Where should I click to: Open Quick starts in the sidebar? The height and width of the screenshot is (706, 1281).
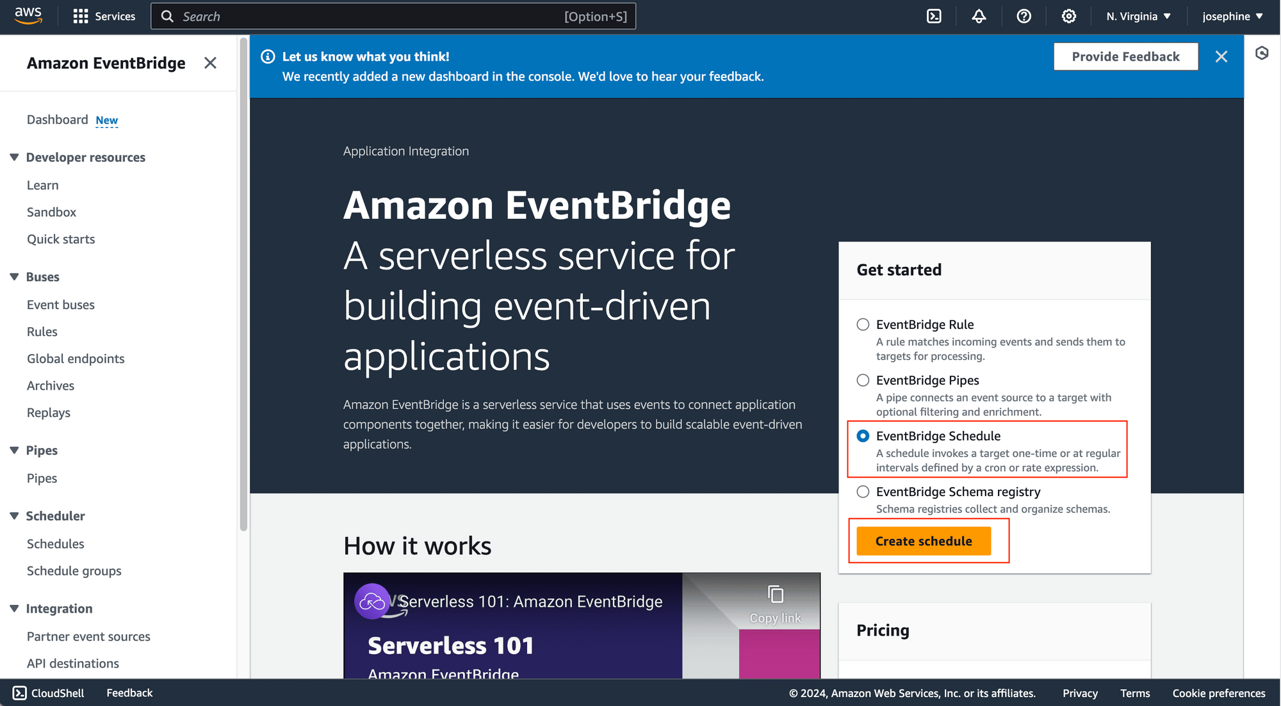coord(61,239)
